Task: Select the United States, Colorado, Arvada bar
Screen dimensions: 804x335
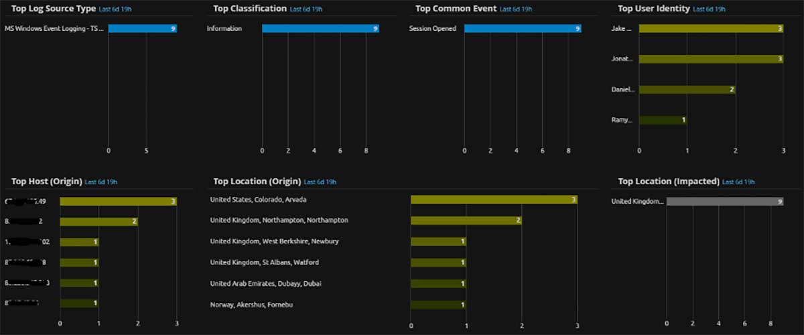Action: tap(494, 200)
